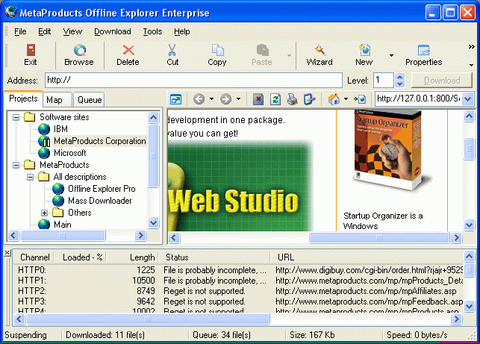
Task: Go to browser Home icon
Action: [x=334, y=98]
